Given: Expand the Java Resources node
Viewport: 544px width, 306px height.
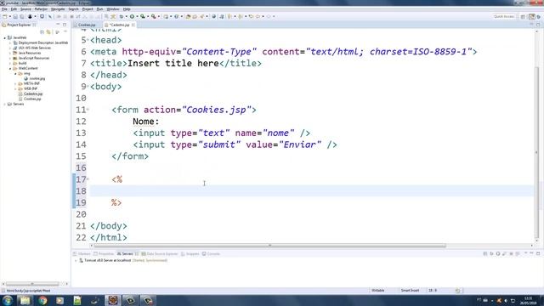Looking at the screenshot, I should 10,53.
